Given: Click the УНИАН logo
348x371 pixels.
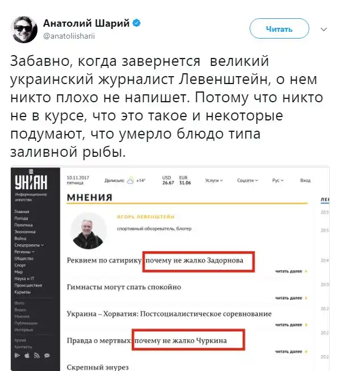Looking at the screenshot, I should [31, 181].
